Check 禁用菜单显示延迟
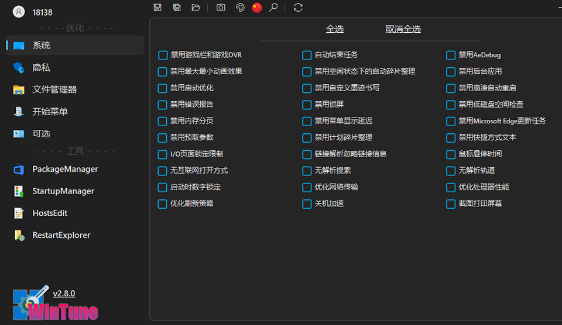This screenshot has width=562, height=325. coord(307,122)
